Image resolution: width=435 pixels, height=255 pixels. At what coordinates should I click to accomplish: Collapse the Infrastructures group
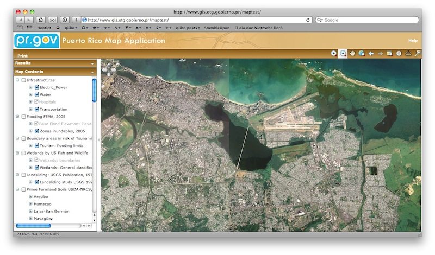(x=17, y=80)
